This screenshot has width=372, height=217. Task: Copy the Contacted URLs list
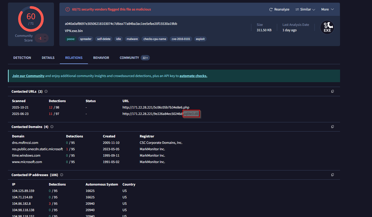click(x=332, y=91)
